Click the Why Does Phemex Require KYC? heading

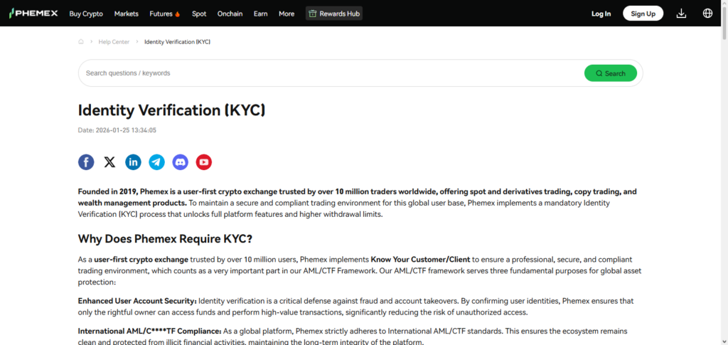[x=165, y=239]
